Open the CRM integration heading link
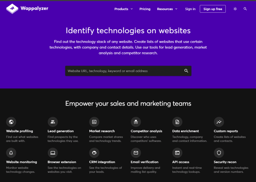 [102, 162]
